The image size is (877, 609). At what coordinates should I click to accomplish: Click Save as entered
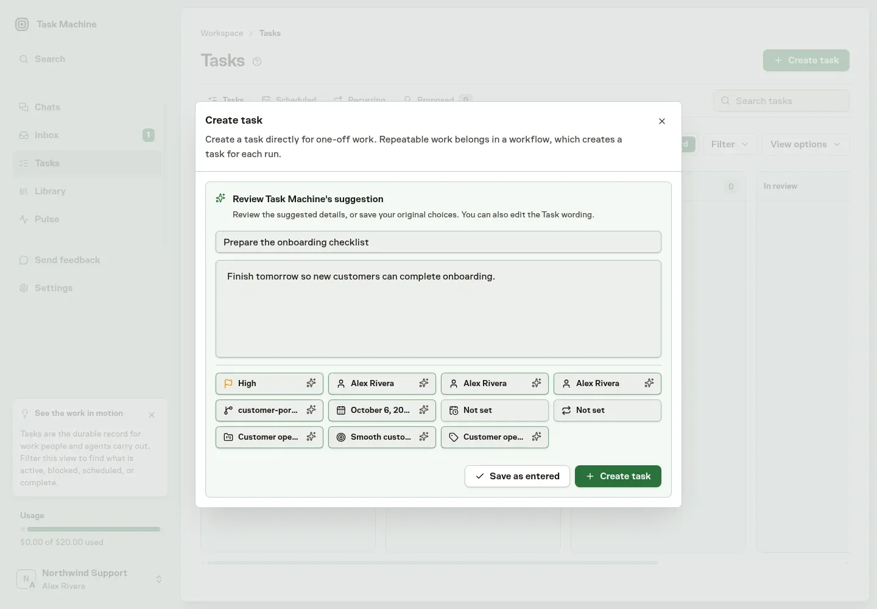tap(517, 476)
